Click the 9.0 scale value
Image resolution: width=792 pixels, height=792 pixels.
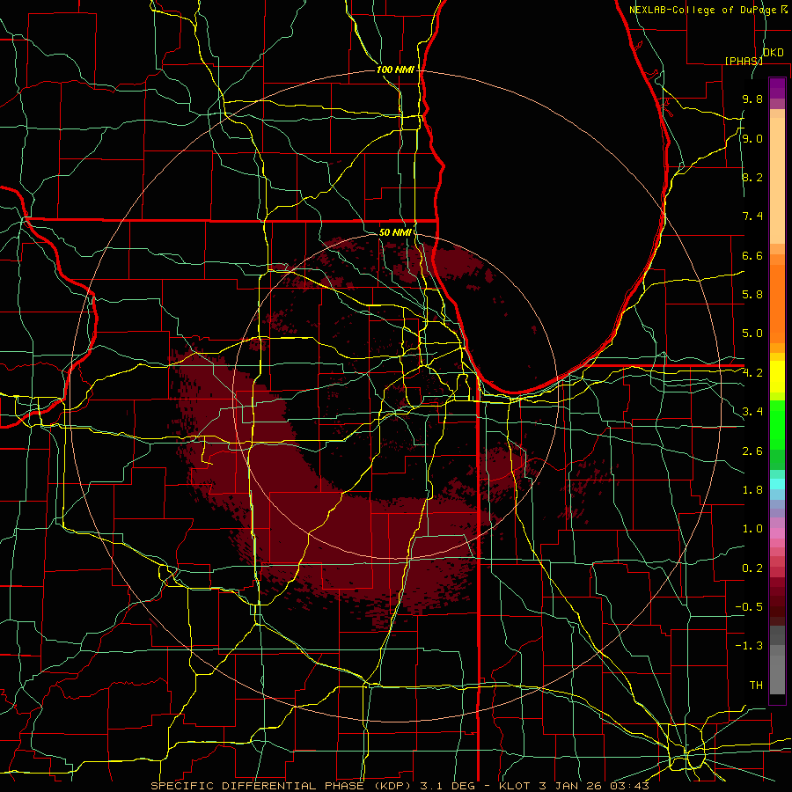(x=752, y=138)
